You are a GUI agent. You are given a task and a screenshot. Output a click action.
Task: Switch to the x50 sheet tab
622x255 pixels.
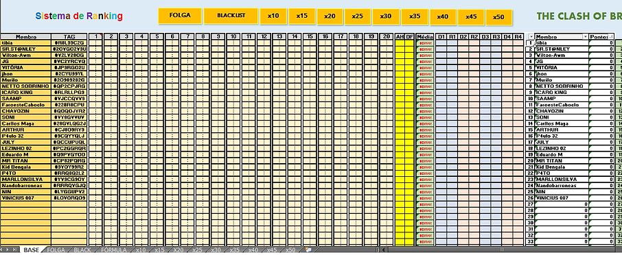coord(291,250)
